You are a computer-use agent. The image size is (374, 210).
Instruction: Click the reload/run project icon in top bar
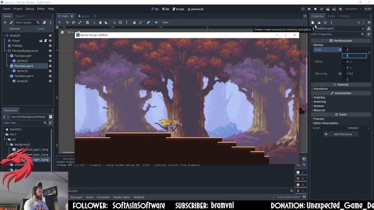click(303, 9)
